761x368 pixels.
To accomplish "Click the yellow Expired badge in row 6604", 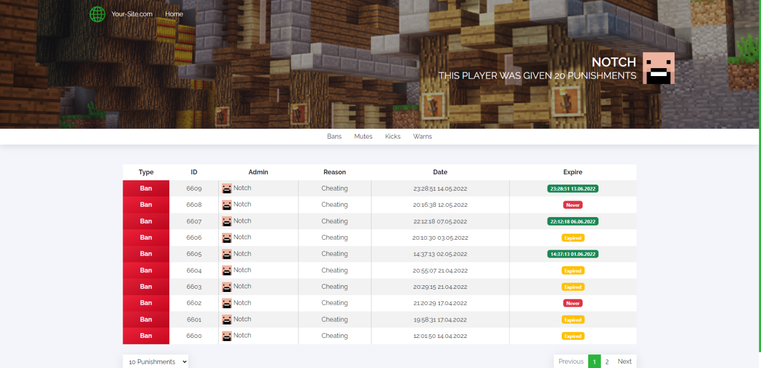I will pos(573,270).
